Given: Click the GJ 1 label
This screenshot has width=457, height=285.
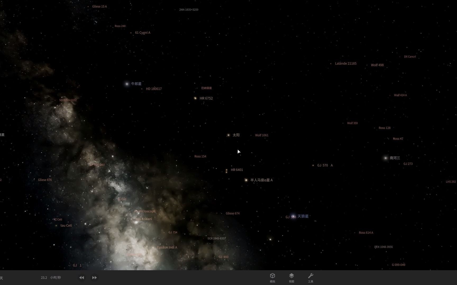Looking at the screenshot, I should coord(77,265).
